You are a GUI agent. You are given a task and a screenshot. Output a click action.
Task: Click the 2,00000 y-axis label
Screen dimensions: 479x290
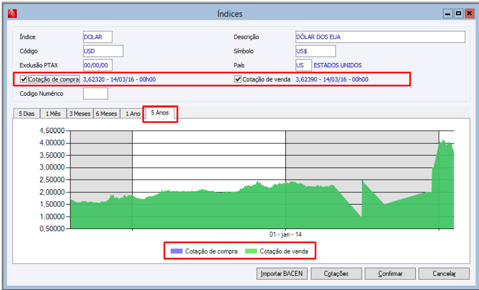click(52, 192)
